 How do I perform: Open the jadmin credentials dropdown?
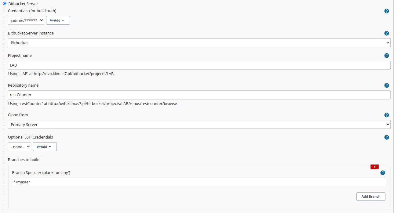(26, 20)
